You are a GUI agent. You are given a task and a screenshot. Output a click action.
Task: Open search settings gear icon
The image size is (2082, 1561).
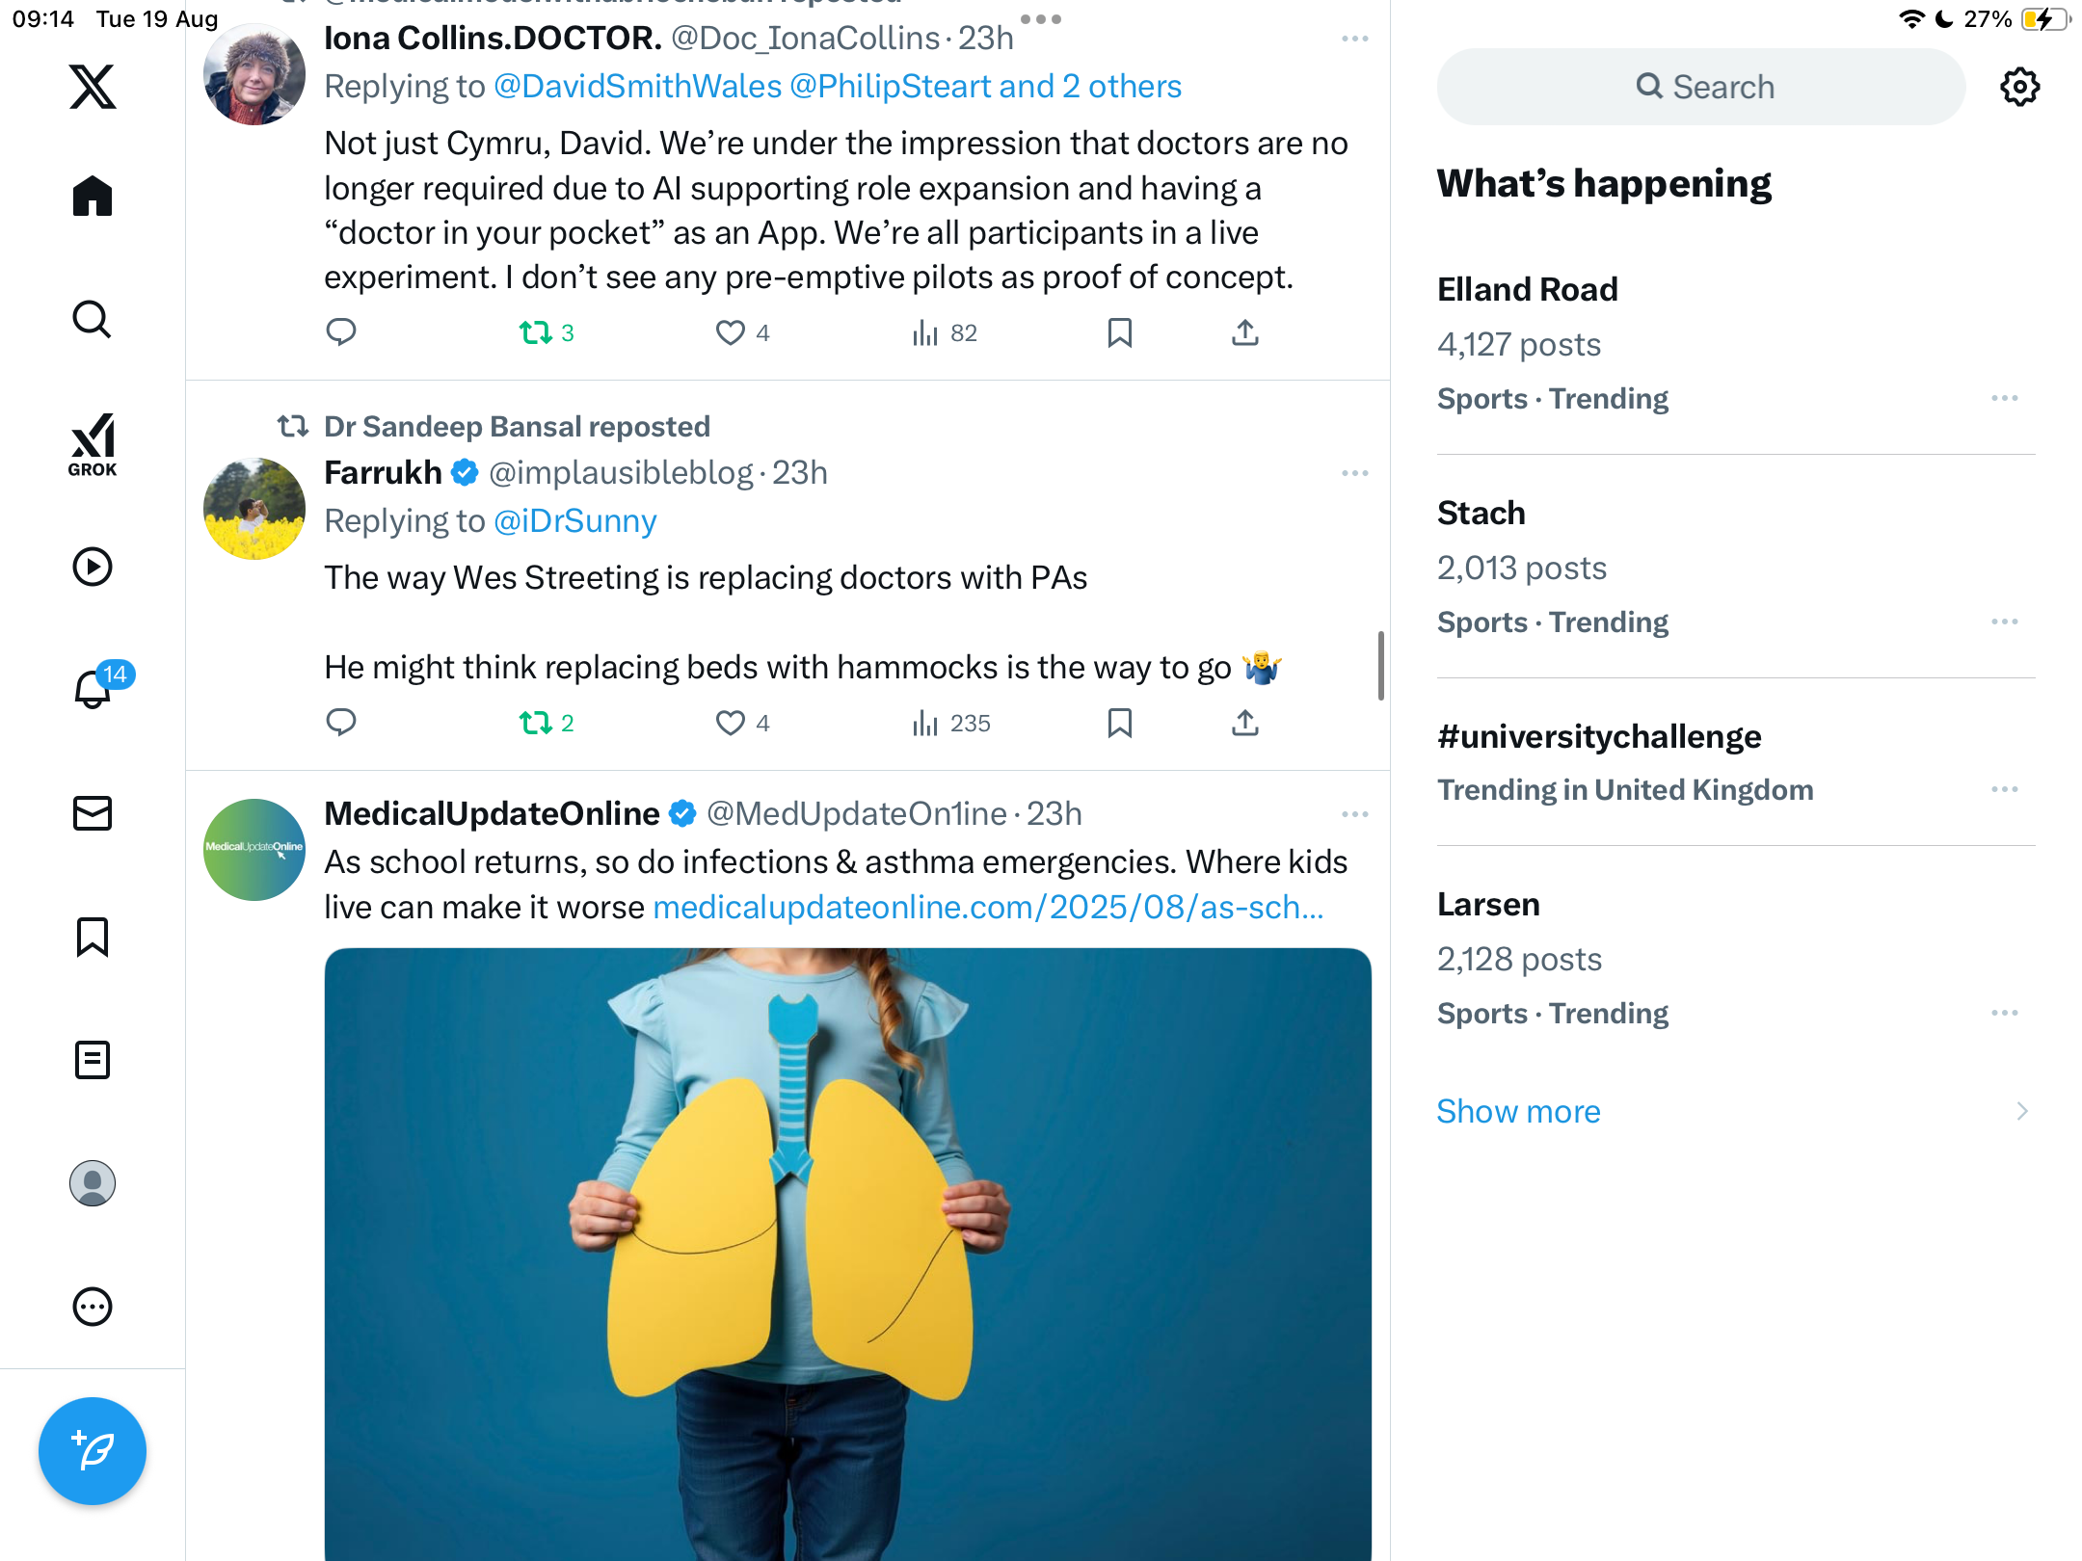point(2019,87)
